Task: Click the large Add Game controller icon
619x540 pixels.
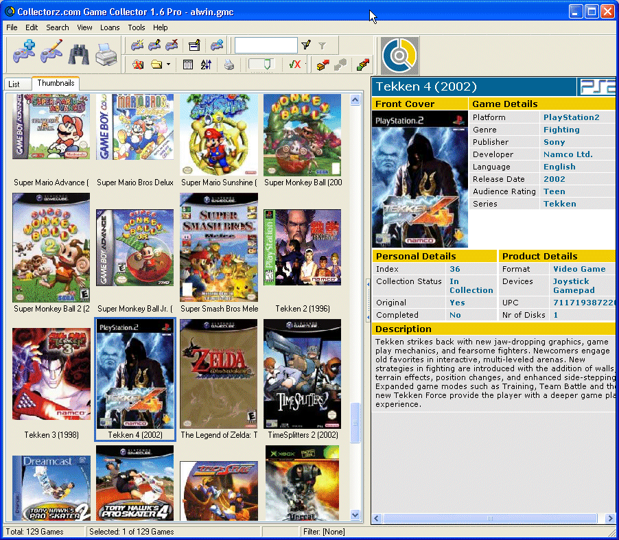Action: click(x=24, y=53)
